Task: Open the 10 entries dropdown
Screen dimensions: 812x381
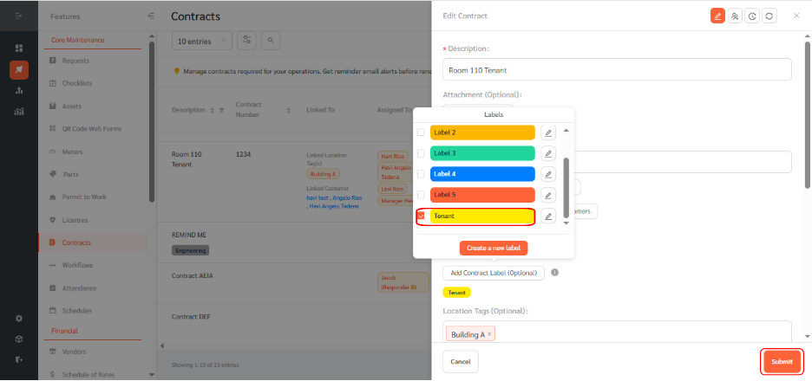Action: point(202,40)
